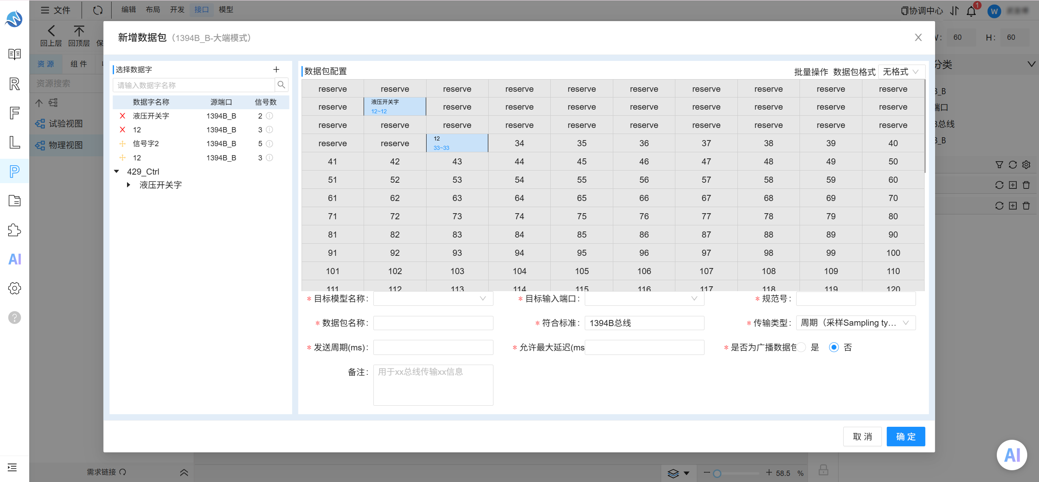The height and width of the screenshot is (482, 1039).
Task: Click the 数据包名称 input field
Action: 433,323
